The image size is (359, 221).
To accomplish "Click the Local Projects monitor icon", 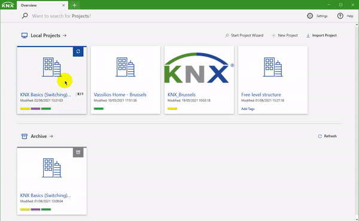I will (25, 35).
